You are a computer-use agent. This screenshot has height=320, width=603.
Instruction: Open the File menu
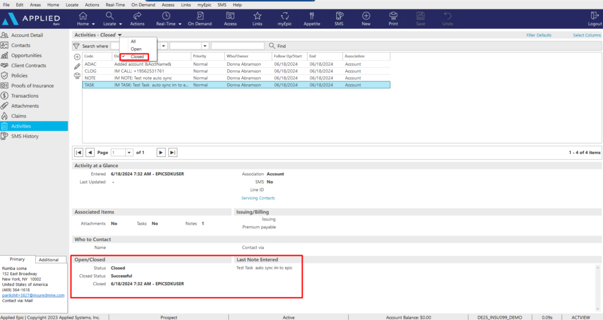pos(6,5)
